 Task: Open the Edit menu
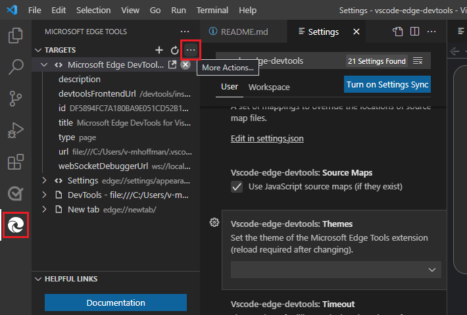tap(59, 10)
